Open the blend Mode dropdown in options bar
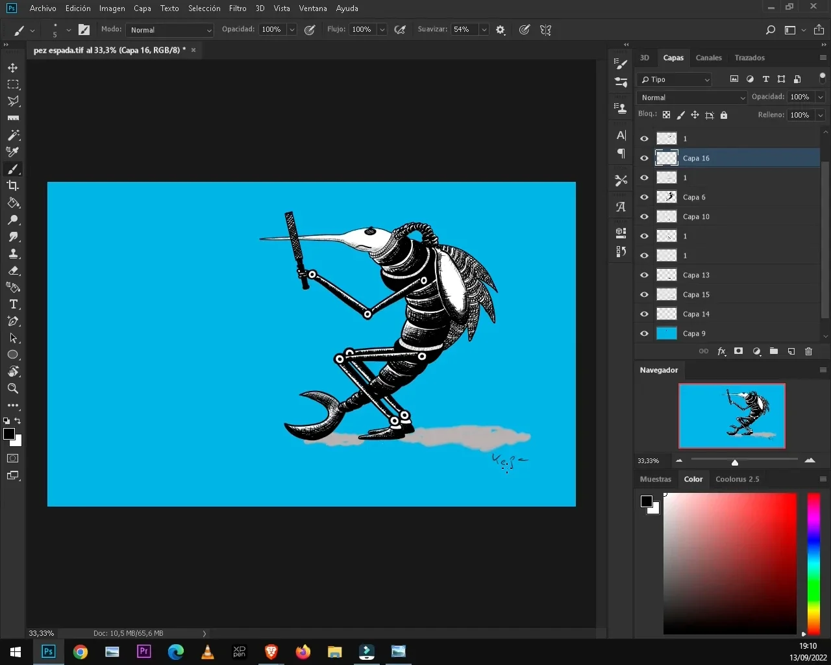Viewport: 831px width, 665px height. click(x=170, y=30)
